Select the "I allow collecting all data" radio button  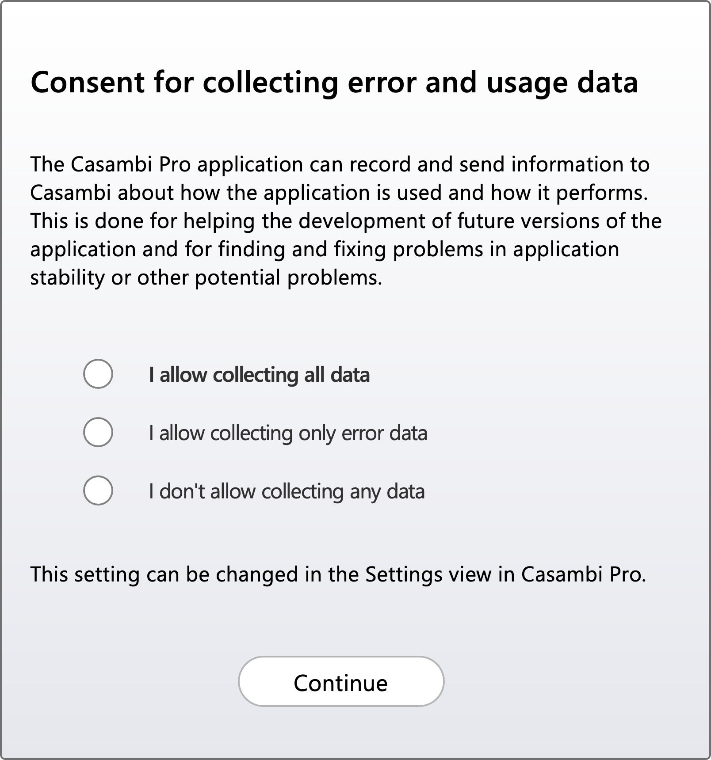click(98, 374)
